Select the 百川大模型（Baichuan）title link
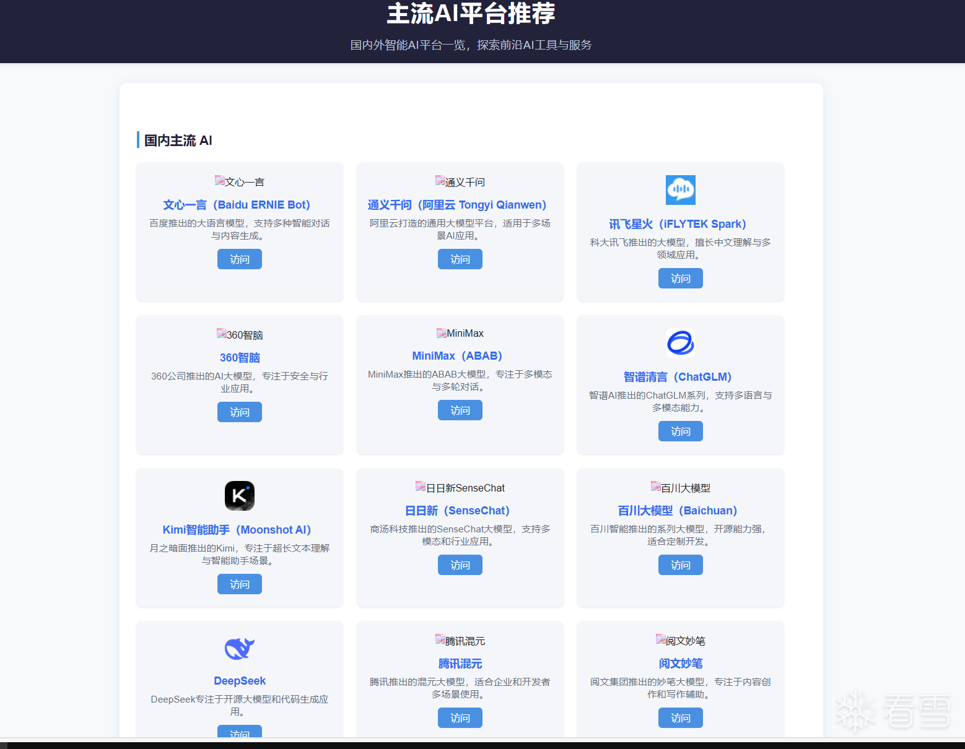Image resolution: width=965 pixels, height=749 pixels. (x=681, y=511)
